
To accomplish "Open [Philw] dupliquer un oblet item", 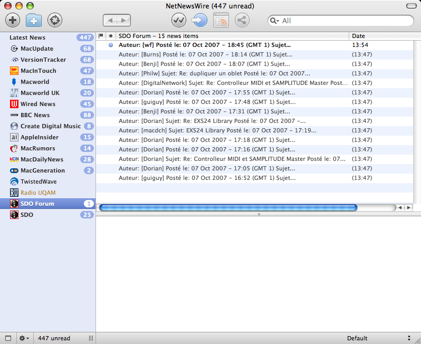I will pyautogui.click(x=254, y=73).
